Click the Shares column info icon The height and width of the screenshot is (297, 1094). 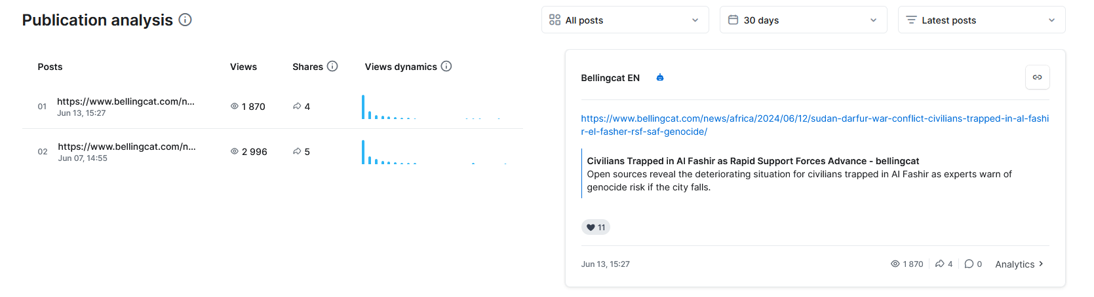pos(332,66)
